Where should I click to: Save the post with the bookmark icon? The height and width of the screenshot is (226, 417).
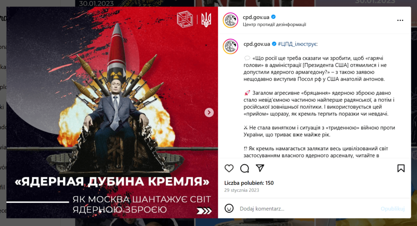pyautogui.click(x=401, y=168)
